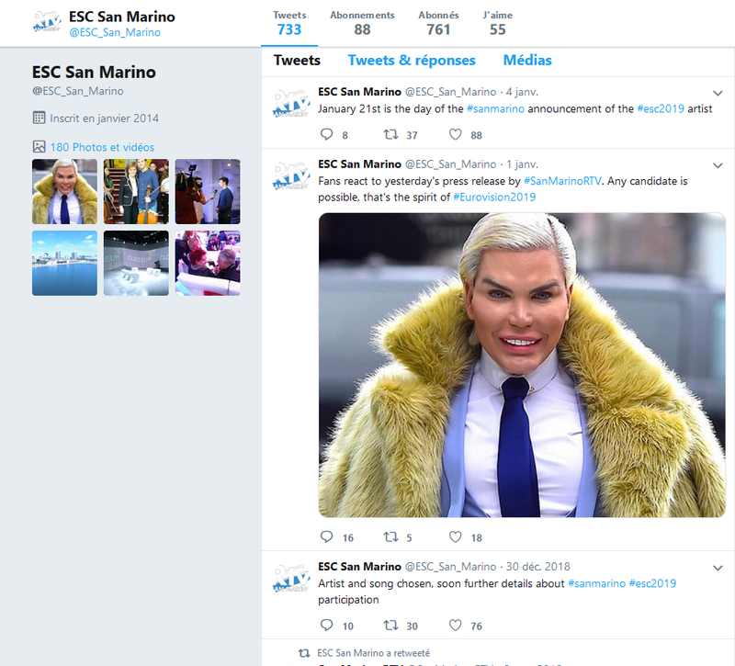The image size is (735, 666).
Task: Click ESC San Marino profile name in sidebar
Action: (x=94, y=73)
